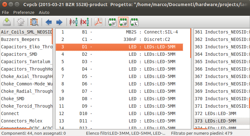Viewport: 250px width, 136px height.
Task: Select component D6 LED row
Action: coord(119,84)
